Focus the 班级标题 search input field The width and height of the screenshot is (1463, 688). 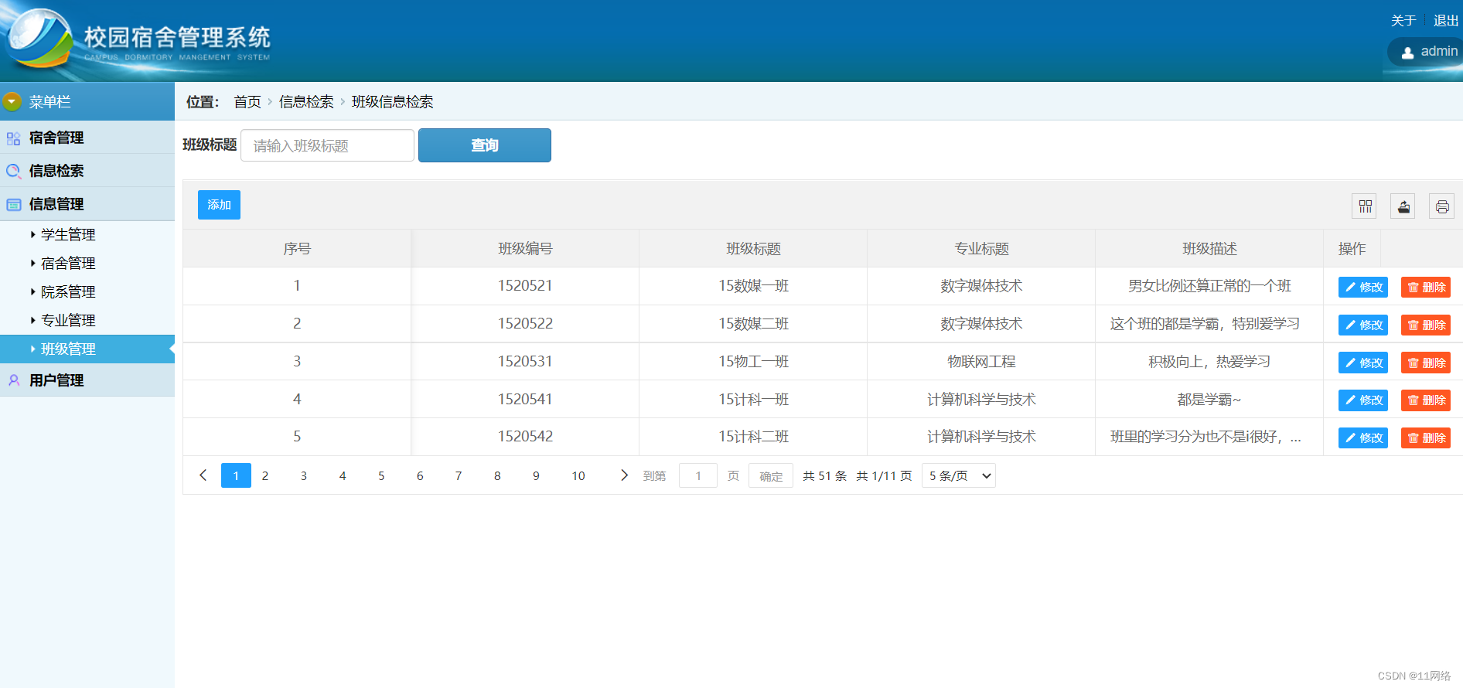tap(327, 145)
